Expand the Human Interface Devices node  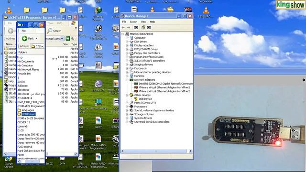(127, 57)
